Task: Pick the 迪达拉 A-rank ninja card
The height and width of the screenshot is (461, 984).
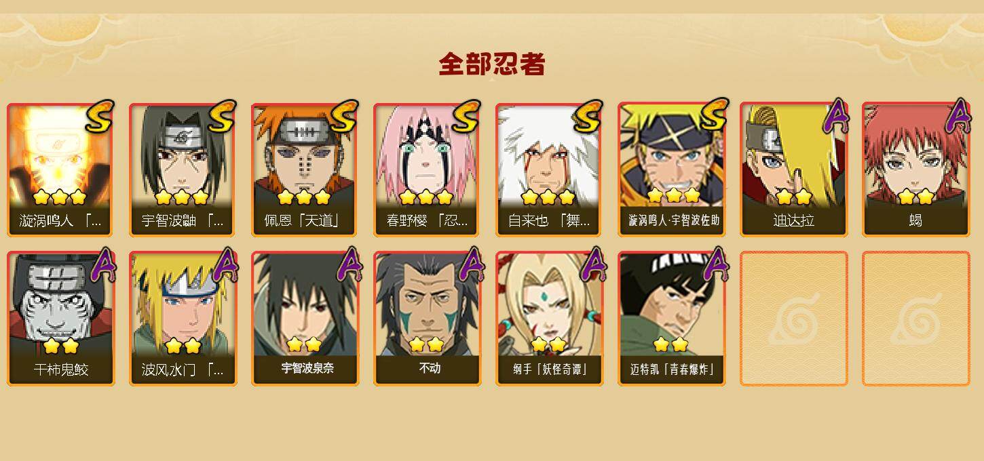Action: click(x=793, y=169)
